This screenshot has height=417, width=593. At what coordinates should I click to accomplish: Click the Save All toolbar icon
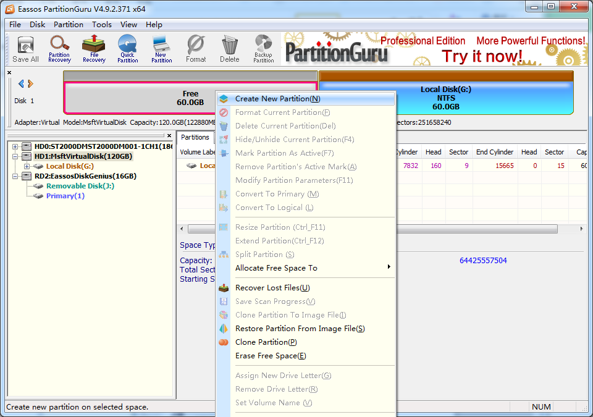[25, 49]
